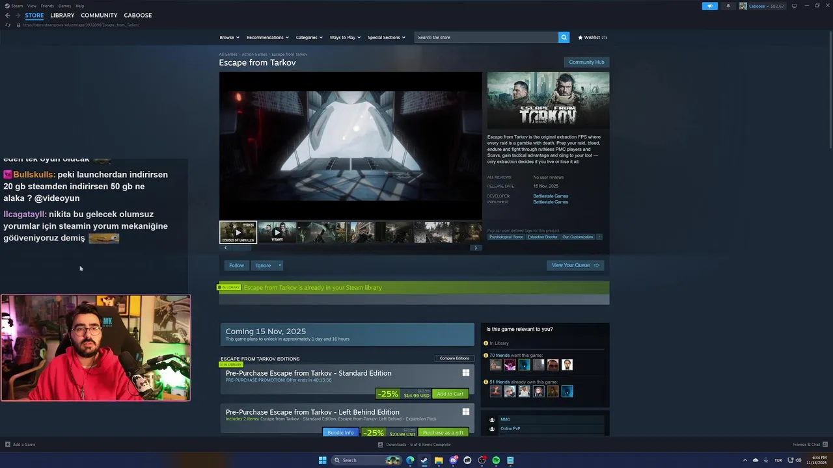
Task: Expand the Browse dropdown
Action: pos(229,37)
